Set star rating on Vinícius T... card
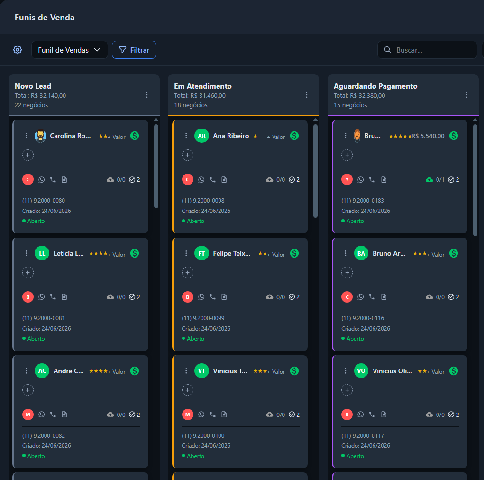Image resolution: width=484 pixels, height=480 pixels. (260, 371)
